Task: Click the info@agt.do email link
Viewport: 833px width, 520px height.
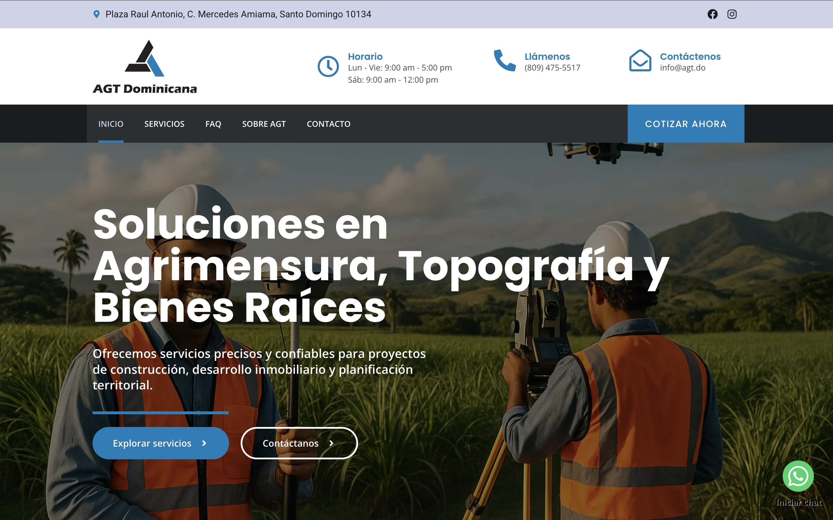Action: tap(682, 68)
